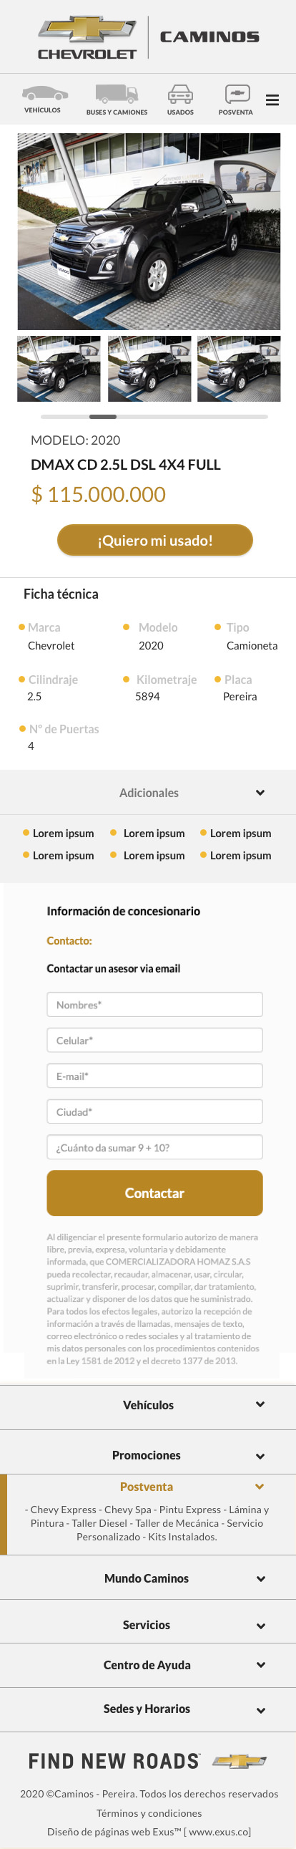Open the Buses y Camiones truck icon
Image resolution: width=296 pixels, height=1849 pixels.
117,93
